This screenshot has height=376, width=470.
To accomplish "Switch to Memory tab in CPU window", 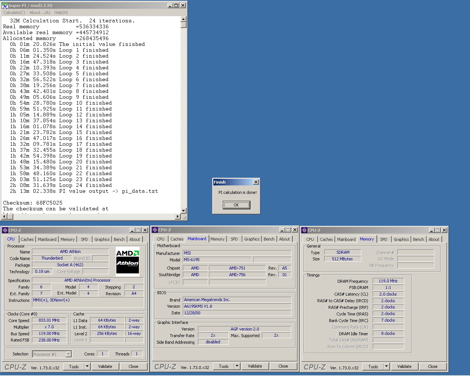I will (x=68, y=239).
